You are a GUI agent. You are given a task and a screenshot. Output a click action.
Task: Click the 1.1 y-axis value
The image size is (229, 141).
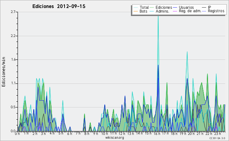click(x=13, y=83)
